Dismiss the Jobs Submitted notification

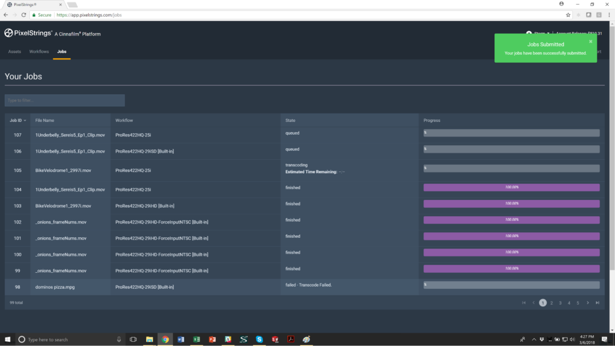tap(590, 41)
